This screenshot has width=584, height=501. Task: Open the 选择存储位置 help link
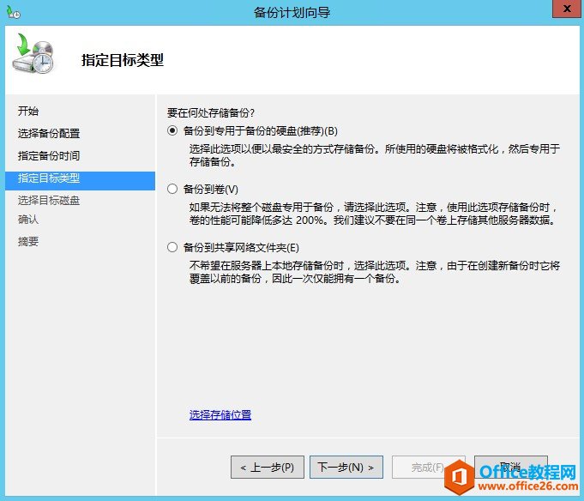pos(220,414)
